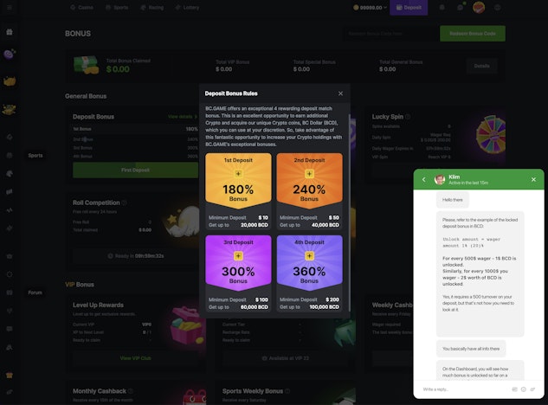The width and height of the screenshot is (548, 405).
Task: Click the Roll Competition info icon
Action: (x=124, y=203)
